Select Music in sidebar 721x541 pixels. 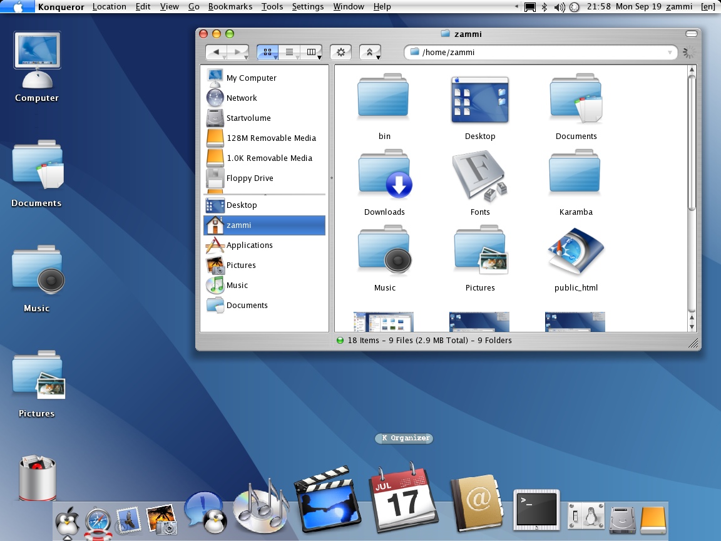click(264, 286)
